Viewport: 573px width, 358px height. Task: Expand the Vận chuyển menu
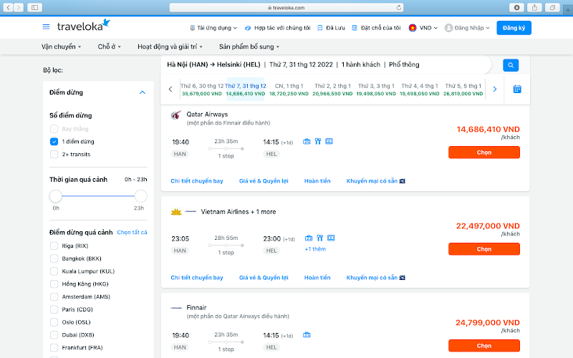pyautogui.click(x=62, y=47)
